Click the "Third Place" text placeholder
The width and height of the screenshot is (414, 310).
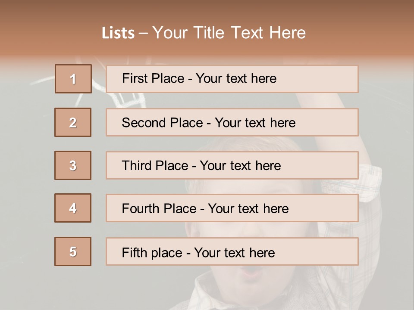point(232,165)
